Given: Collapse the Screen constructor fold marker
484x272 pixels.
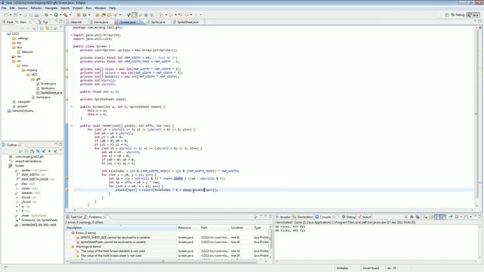Looking at the screenshot, I should coord(71,107).
